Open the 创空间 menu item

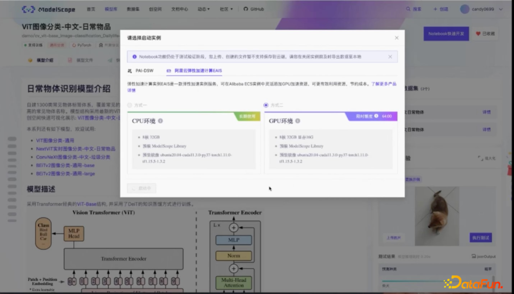(x=155, y=9)
